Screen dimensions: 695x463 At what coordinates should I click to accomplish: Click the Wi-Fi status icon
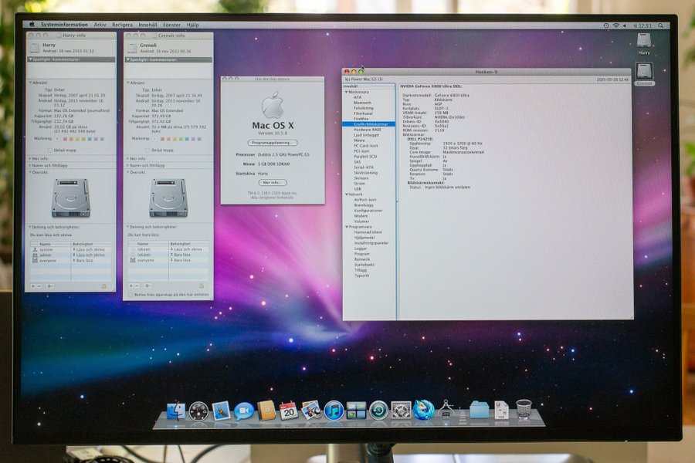(x=616, y=25)
